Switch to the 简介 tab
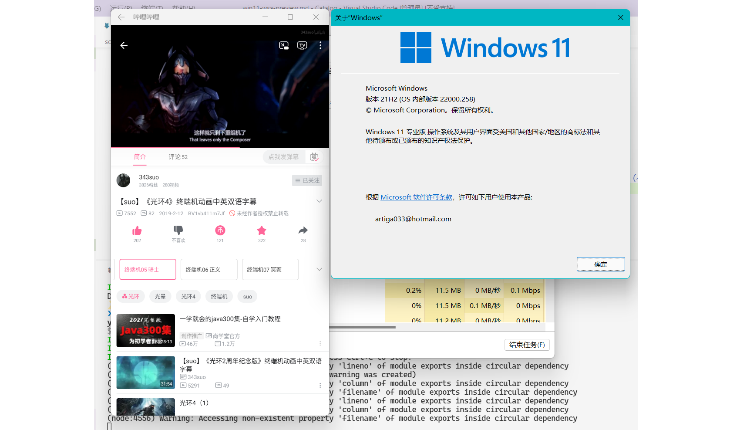 140,157
